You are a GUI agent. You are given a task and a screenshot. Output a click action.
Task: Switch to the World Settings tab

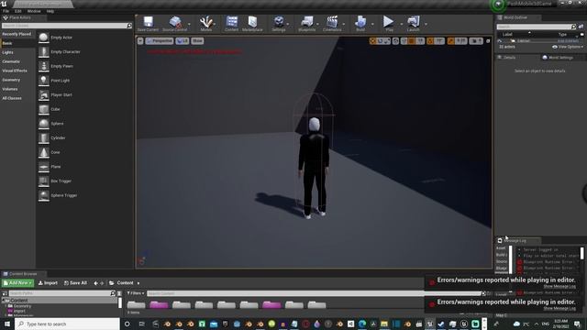558,57
